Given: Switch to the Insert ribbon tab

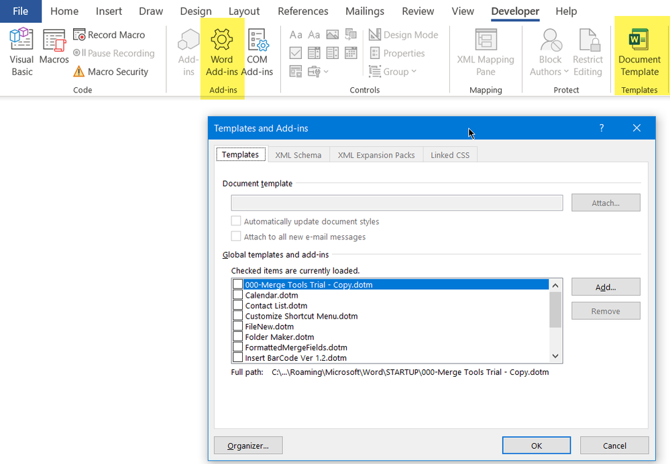Looking at the screenshot, I should point(109,11).
